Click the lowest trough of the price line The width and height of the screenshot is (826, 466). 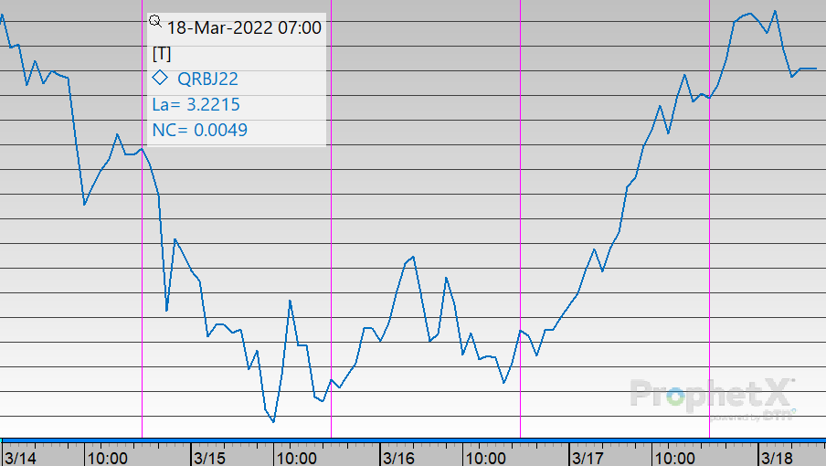point(273,421)
